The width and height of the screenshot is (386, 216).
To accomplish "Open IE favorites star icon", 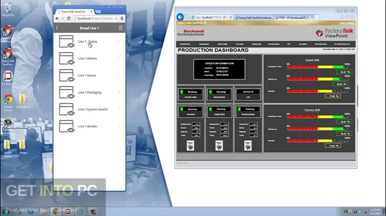I will click(x=347, y=17).
